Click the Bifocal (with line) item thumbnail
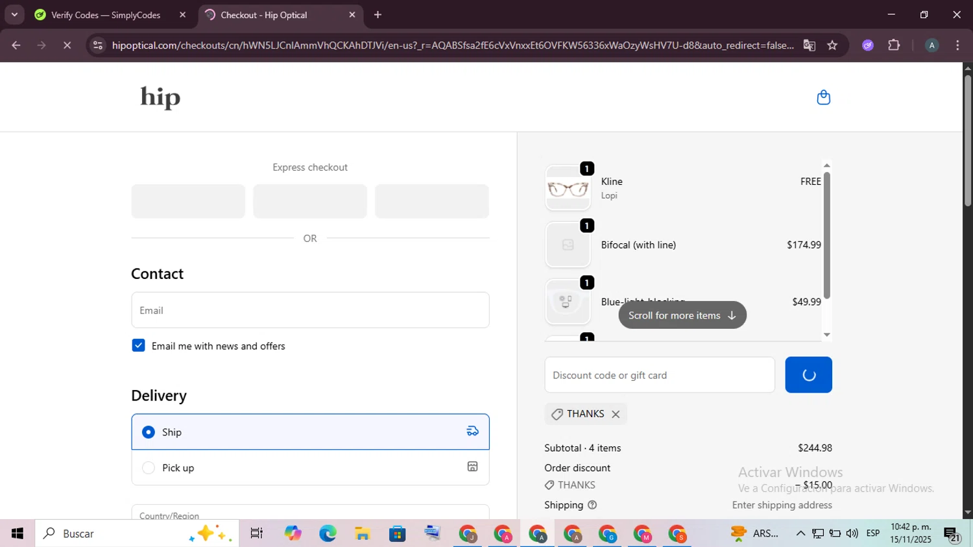This screenshot has height=547, width=973. (568, 245)
